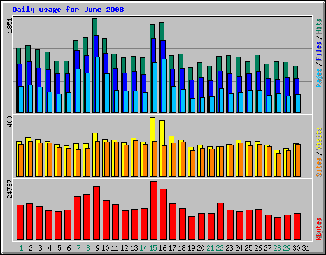Click day 9 on the x-axis
Screen dimensions: 326x255
tap(97, 248)
